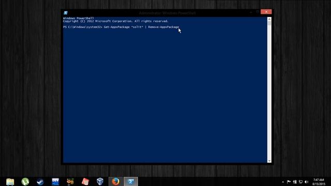This screenshot has width=331, height=186.
Task: Open the PowerShell window system menu icon
Action: coord(66,13)
